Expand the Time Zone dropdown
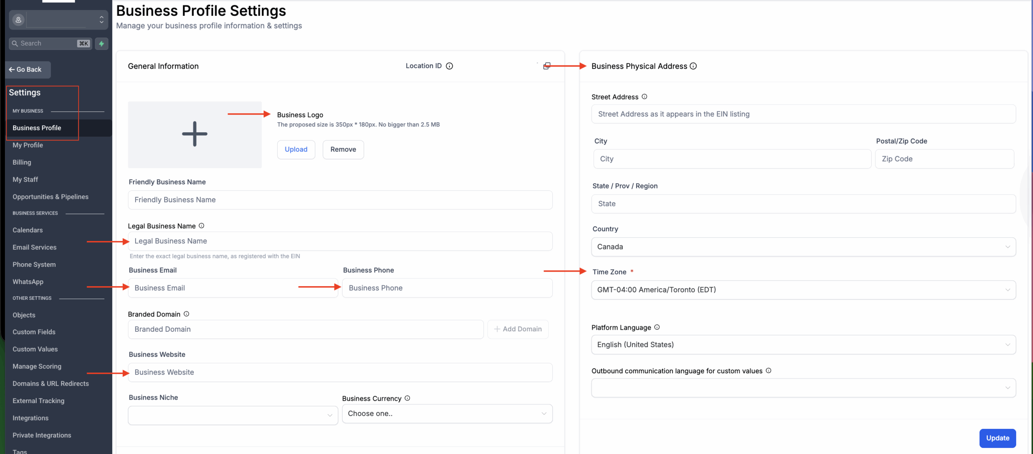The image size is (1033, 454). point(803,290)
